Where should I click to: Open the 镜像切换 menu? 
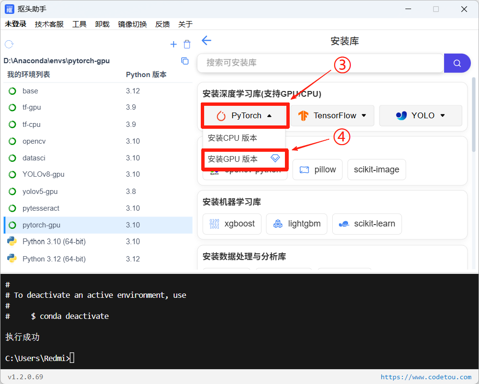(132, 24)
